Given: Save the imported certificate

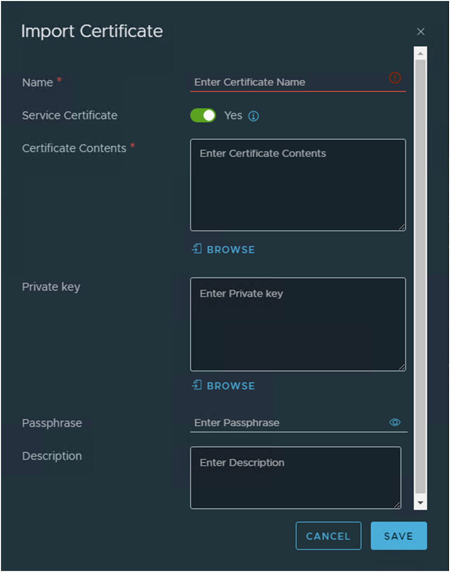Looking at the screenshot, I should coord(398,536).
